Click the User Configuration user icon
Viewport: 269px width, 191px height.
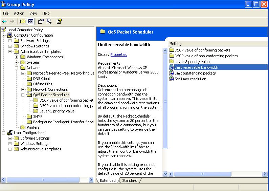(x=10, y=133)
